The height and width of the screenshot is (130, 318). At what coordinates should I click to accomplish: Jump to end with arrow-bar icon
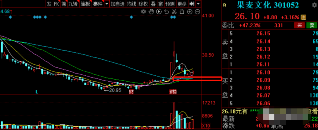tap(192, 4)
